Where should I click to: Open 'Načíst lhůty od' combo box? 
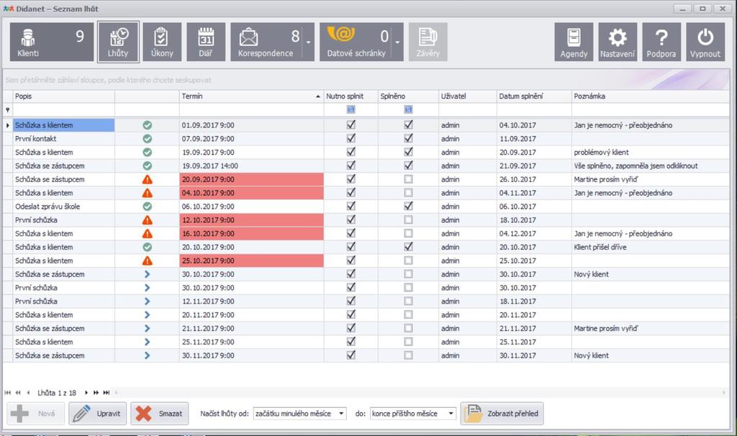pos(299,414)
